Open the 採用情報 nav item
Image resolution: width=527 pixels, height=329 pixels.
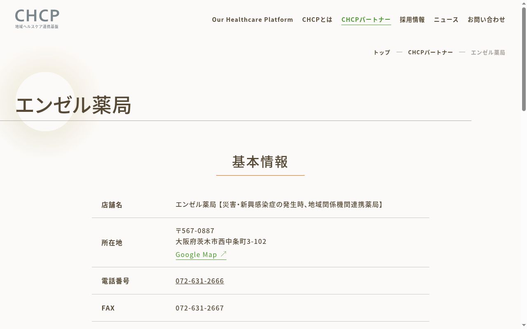(412, 19)
